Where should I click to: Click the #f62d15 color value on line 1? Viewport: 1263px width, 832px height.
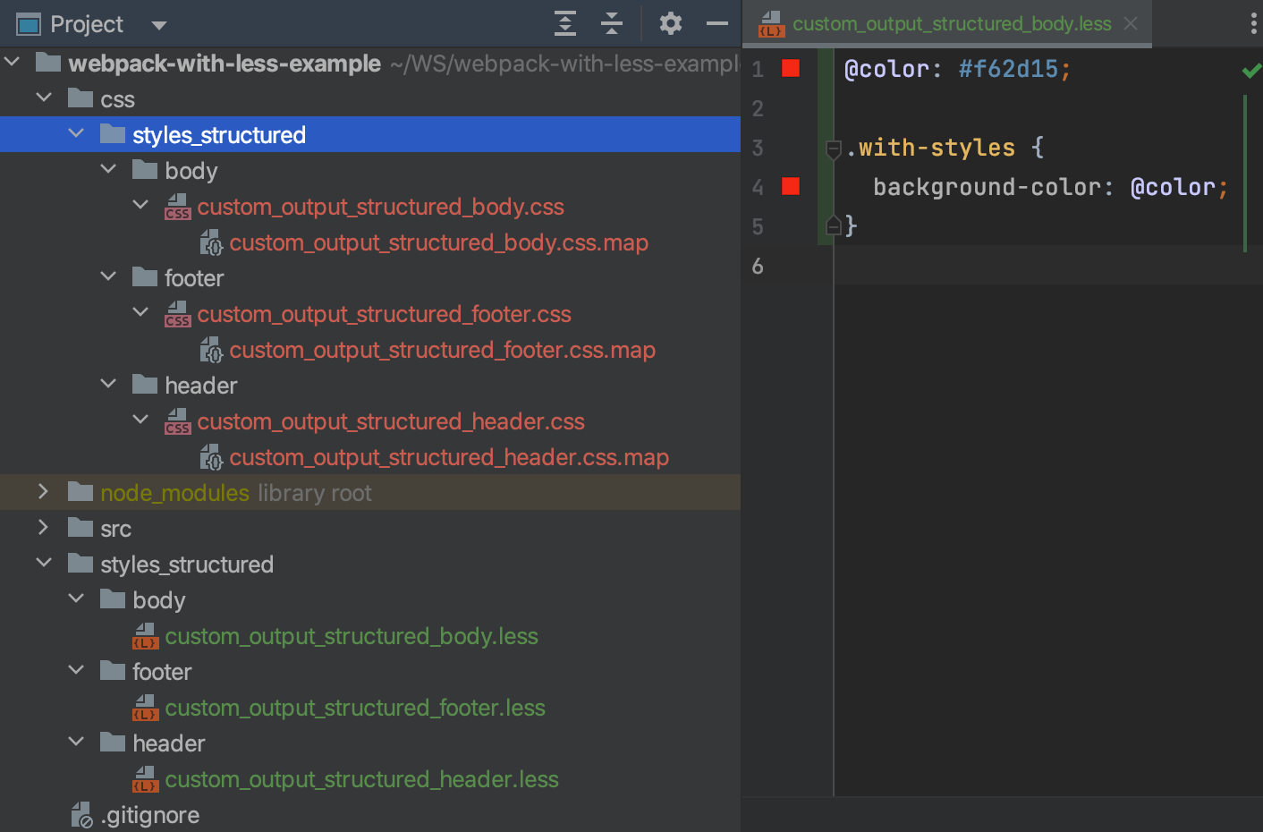pos(1009,68)
